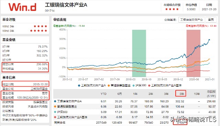Select the 5年 period column
220x126 pixels.
point(182,94)
